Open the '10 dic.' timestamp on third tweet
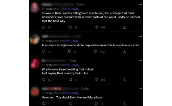The width and height of the screenshot is (172, 106). pos(73,61)
